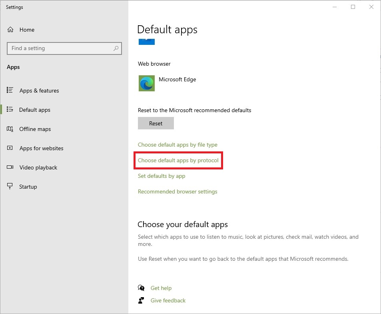Image resolution: width=381 pixels, height=314 pixels.
Task: Click the Apps & features list icon
Action: click(x=10, y=90)
